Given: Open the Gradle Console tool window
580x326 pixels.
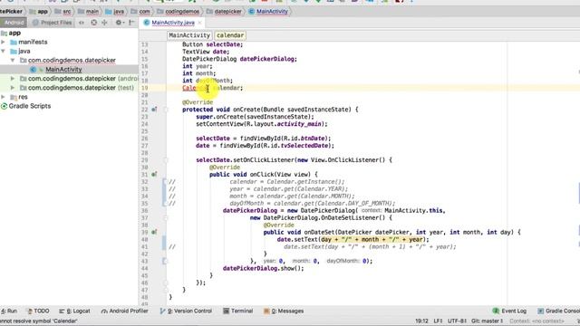Looking at the screenshot, I should [x=559, y=311].
